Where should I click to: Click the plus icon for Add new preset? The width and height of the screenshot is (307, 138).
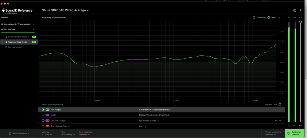click(x=6, y=47)
